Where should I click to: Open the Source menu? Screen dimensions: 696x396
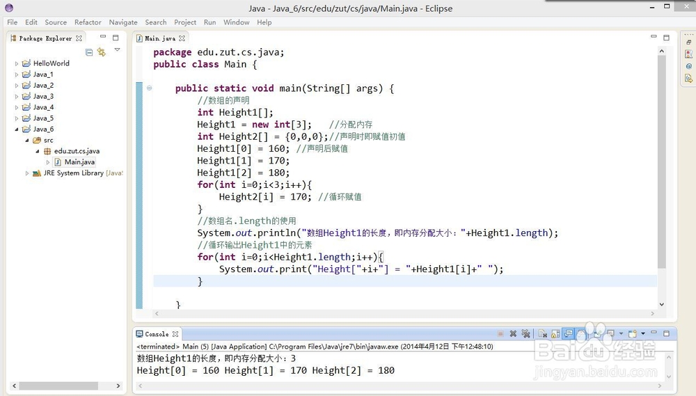click(56, 22)
